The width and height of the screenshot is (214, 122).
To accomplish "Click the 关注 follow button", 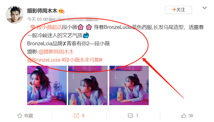I will [x=178, y=10].
